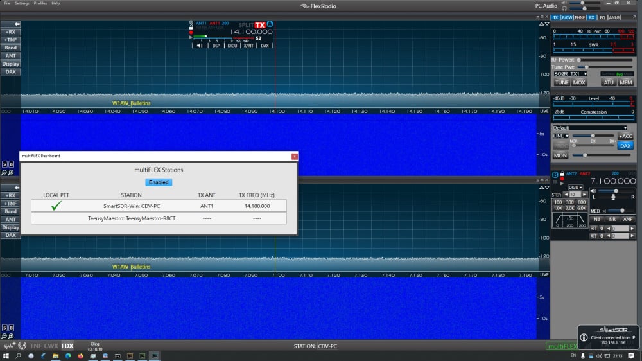Screen dimensions: 642x361
Task: Open the Settings menu
Action: [x=22, y=3]
